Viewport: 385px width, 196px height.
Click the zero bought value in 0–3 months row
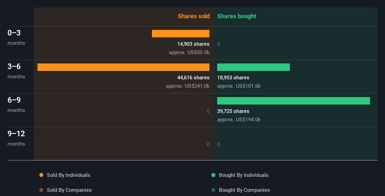point(219,44)
